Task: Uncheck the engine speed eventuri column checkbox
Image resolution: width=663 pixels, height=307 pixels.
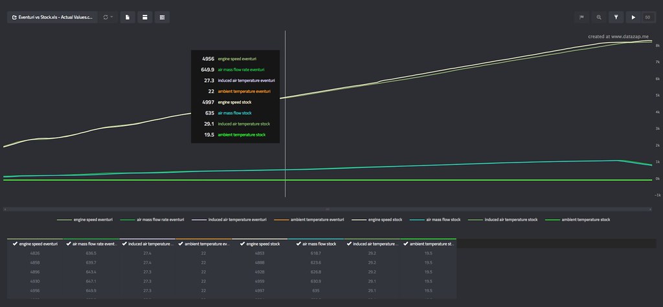Action: point(14,244)
